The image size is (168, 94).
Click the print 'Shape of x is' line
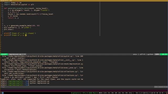tap(20, 33)
